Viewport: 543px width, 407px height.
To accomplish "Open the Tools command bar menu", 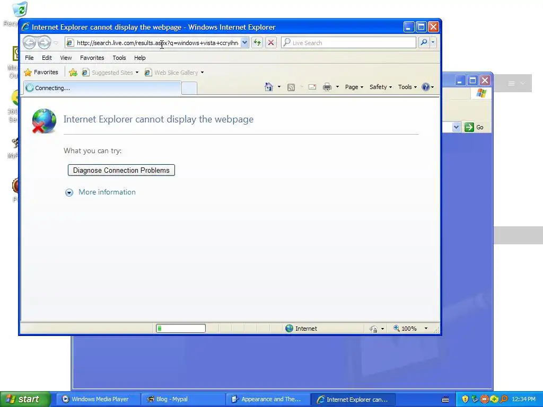I will pos(407,87).
